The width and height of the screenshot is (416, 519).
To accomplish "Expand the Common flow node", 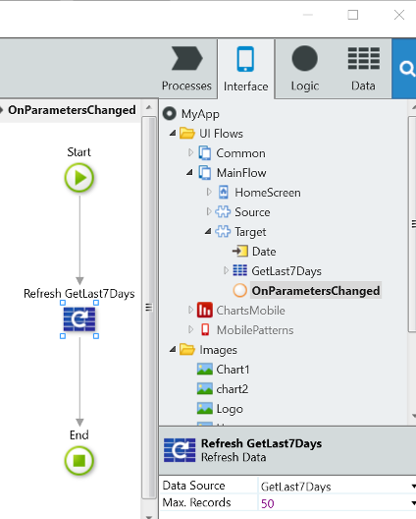I will tap(190, 152).
